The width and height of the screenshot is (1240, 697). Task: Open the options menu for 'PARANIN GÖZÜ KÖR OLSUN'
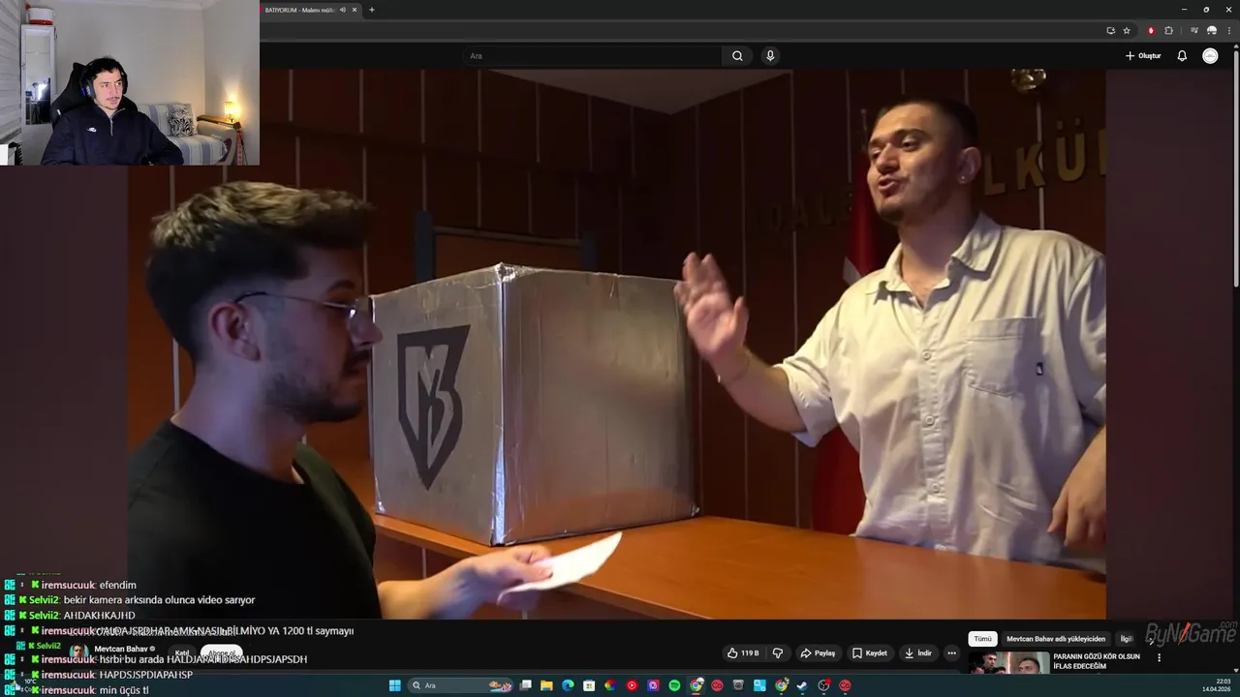1159,657
